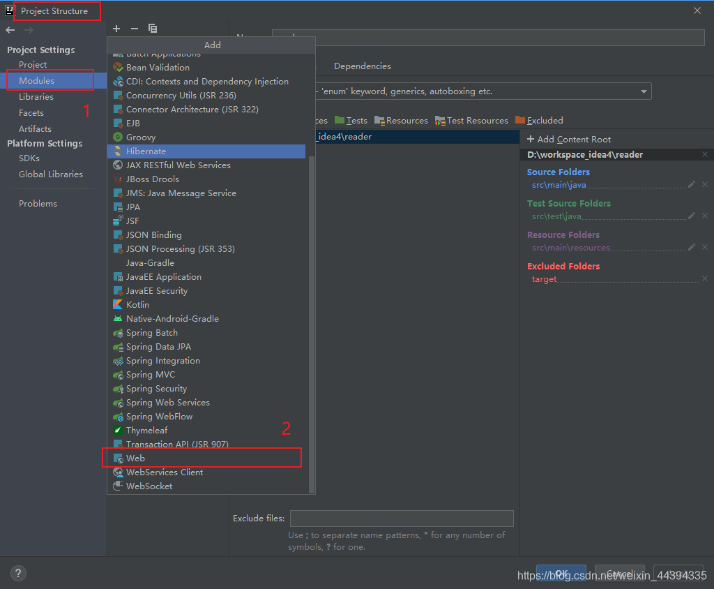Click src\main\java source folder path
Viewport: 714px width, 589px height.
[x=559, y=185]
